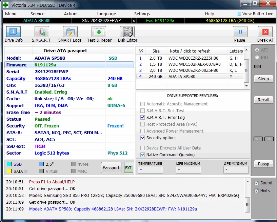Check Device Encrypts All User Data box
The image size is (277, 222).
pyautogui.click(x=142, y=148)
